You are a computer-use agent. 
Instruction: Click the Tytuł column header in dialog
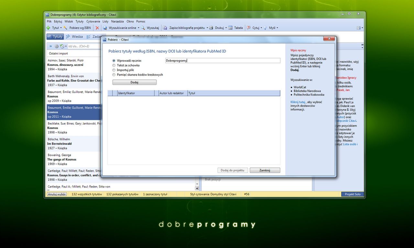tap(234, 93)
